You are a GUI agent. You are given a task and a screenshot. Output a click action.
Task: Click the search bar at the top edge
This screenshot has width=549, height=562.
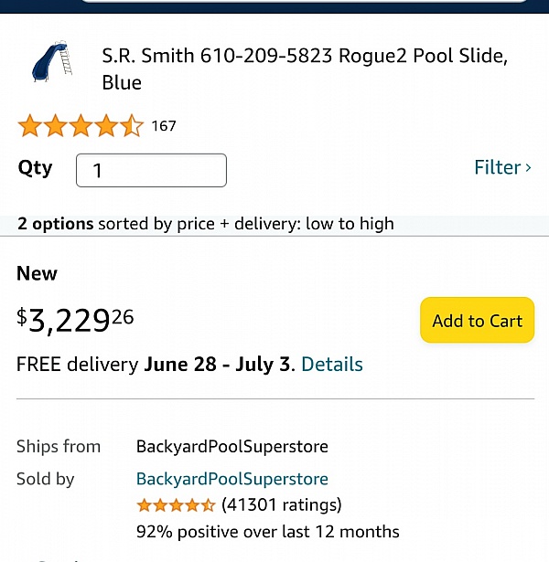(302, 3)
